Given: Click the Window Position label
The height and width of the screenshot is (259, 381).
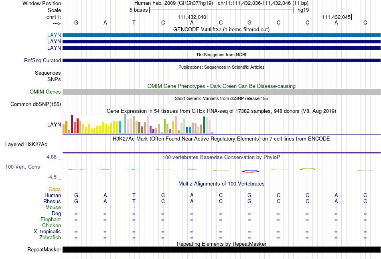Looking at the screenshot, I should coord(42,3).
